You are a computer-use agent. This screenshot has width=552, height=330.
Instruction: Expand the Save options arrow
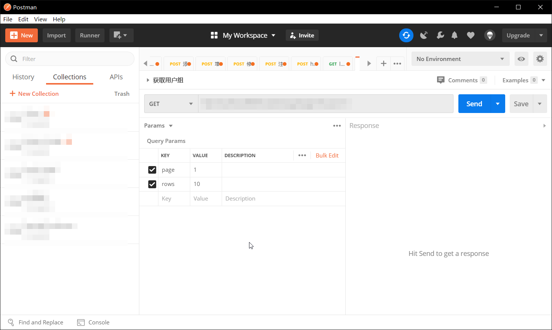[x=540, y=104]
